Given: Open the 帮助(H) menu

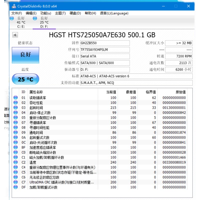Looking at the screenshot, I should (x=90, y=13).
